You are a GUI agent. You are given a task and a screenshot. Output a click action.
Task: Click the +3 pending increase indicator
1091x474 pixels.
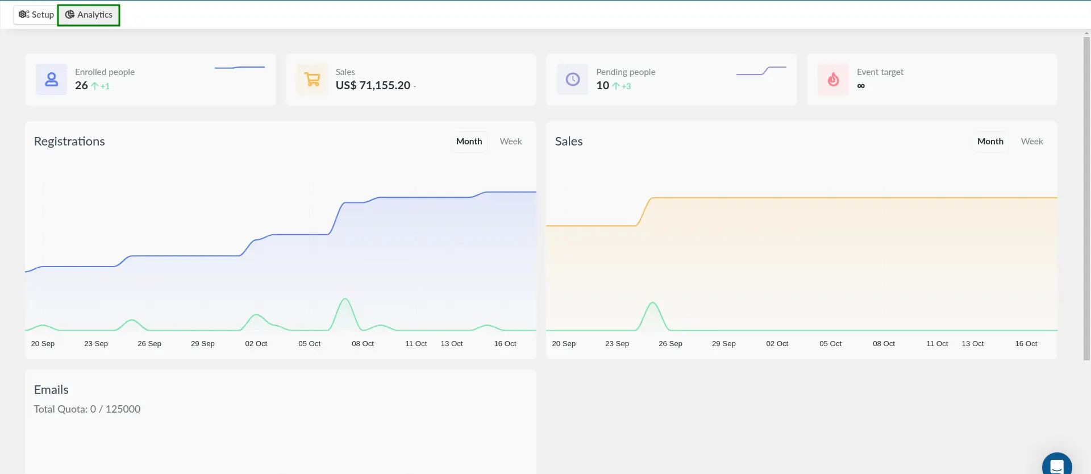(x=622, y=86)
